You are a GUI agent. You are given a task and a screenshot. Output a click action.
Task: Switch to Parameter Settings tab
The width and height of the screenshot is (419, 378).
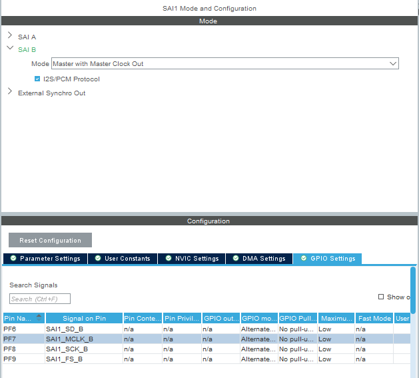click(45, 259)
